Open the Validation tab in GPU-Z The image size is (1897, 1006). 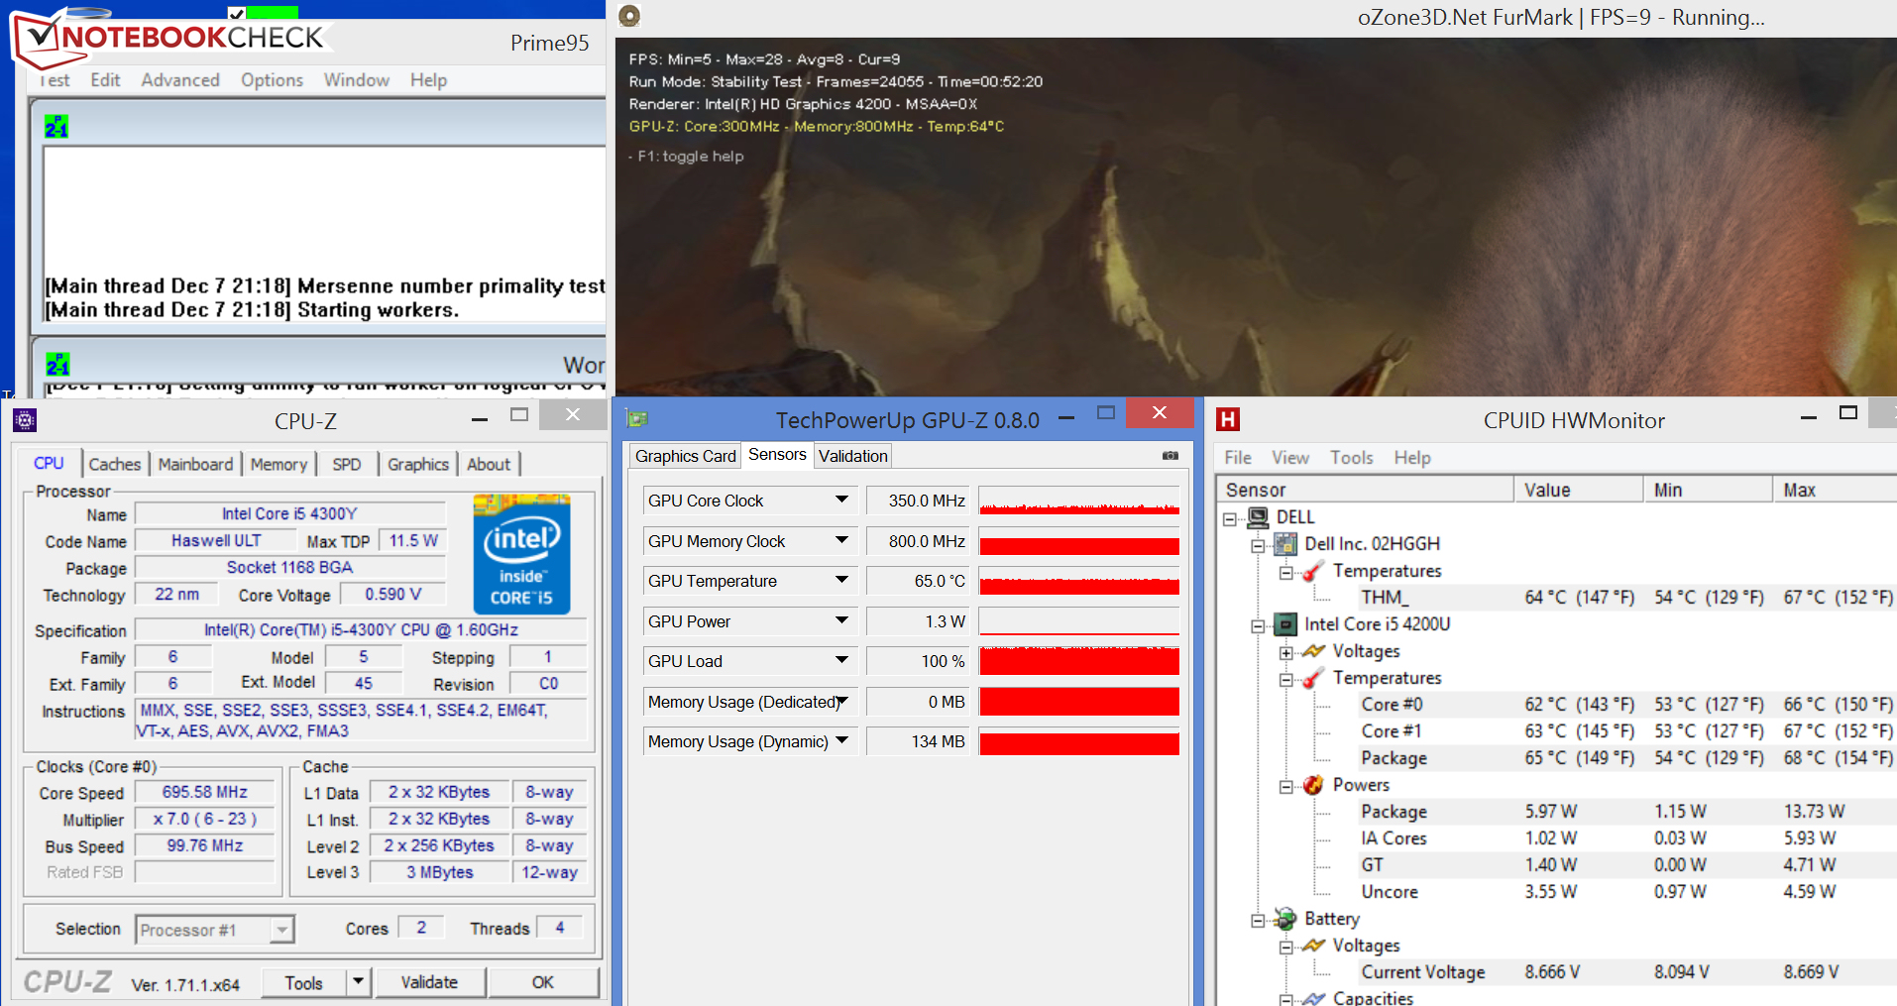pos(852,456)
